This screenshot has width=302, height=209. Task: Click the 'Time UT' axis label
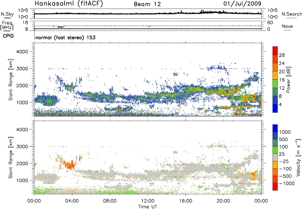148,207
